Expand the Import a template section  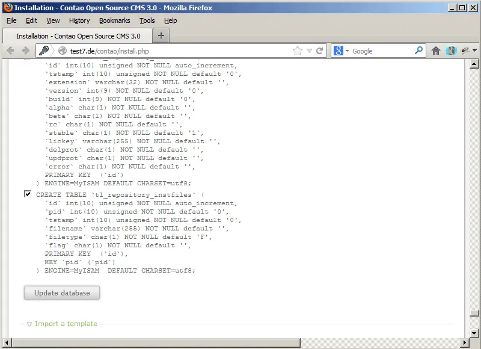[x=66, y=324]
